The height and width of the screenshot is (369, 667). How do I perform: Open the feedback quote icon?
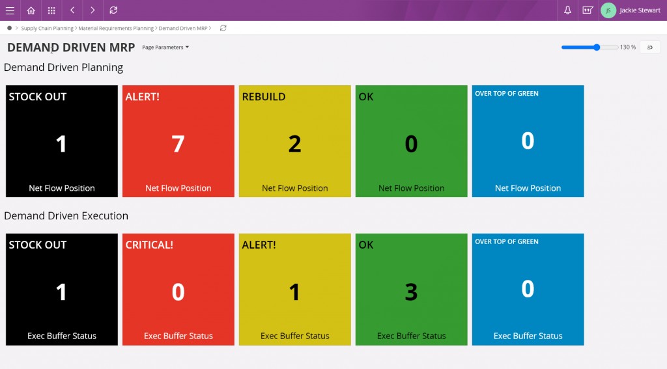point(588,10)
